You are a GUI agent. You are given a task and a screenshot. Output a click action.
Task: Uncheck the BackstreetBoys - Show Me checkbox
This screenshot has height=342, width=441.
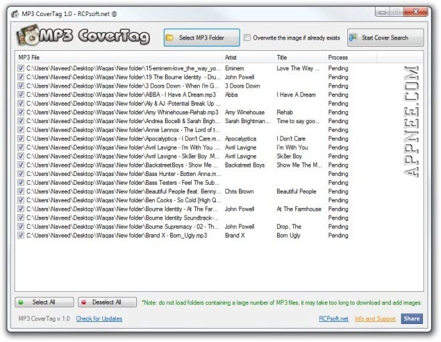click(x=21, y=165)
